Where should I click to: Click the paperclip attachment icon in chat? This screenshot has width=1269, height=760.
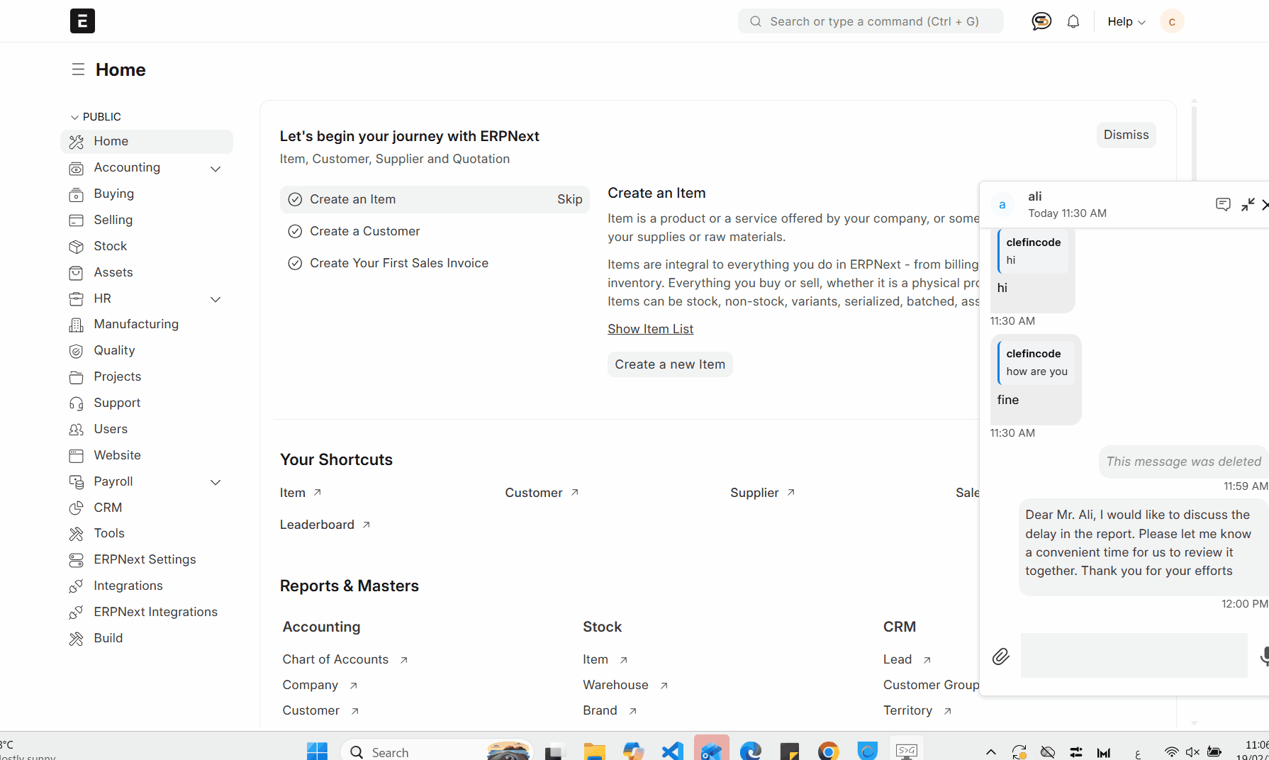(1000, 656)
